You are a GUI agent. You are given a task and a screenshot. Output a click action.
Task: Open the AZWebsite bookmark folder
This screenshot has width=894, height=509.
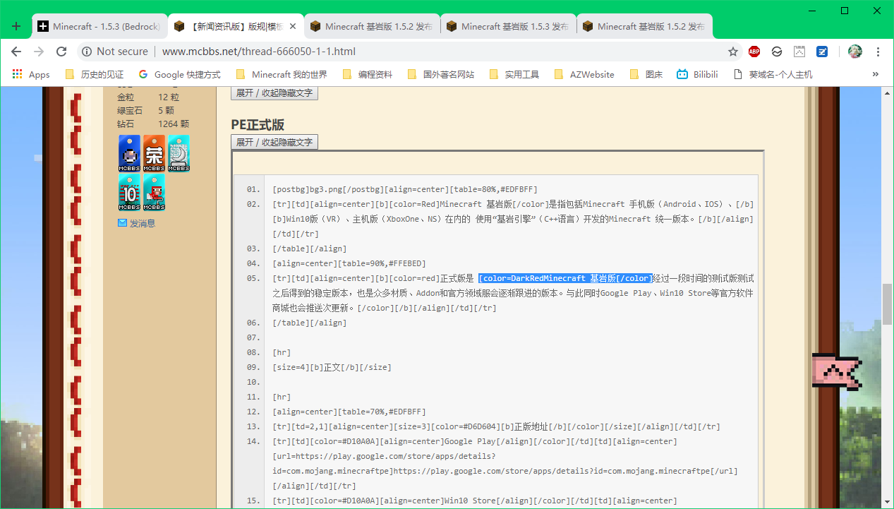tap(584, 74)
